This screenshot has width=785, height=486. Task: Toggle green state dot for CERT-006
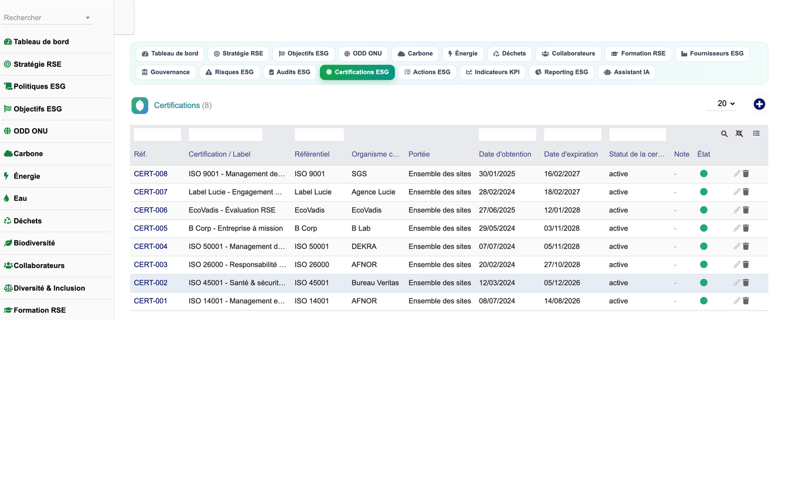point(704,210)
